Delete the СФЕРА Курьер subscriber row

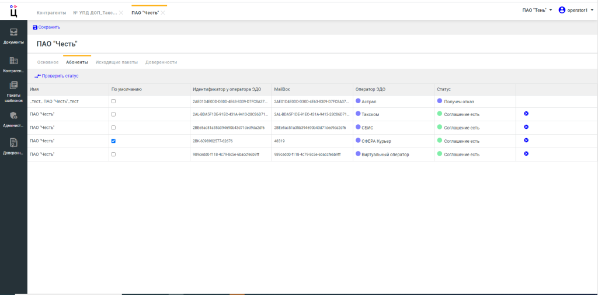point(526,140)
